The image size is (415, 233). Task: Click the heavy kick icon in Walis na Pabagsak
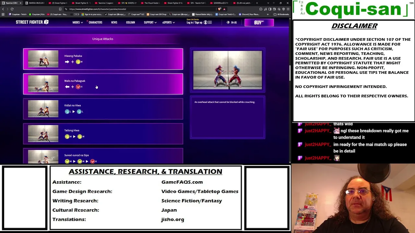pos(78,87)
